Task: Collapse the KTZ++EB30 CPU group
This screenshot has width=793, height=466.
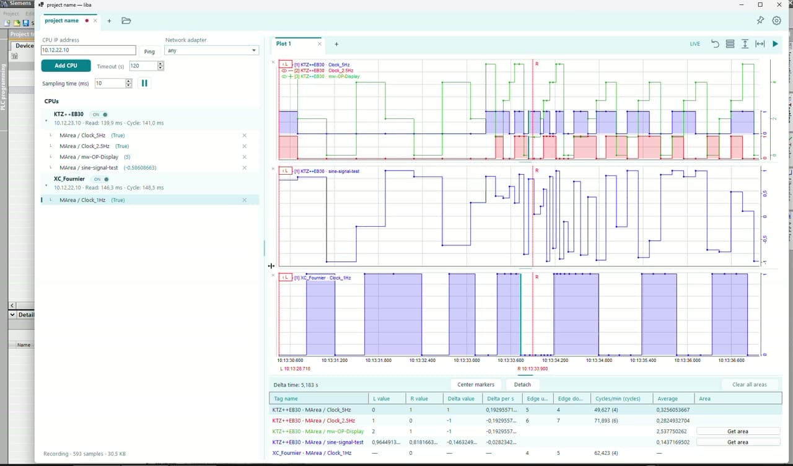Action: (x=46, y=120)
